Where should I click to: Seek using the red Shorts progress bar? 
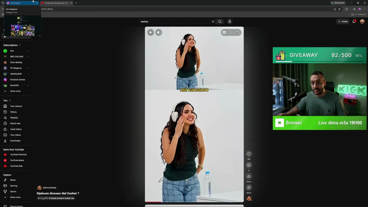pos(194,202)
